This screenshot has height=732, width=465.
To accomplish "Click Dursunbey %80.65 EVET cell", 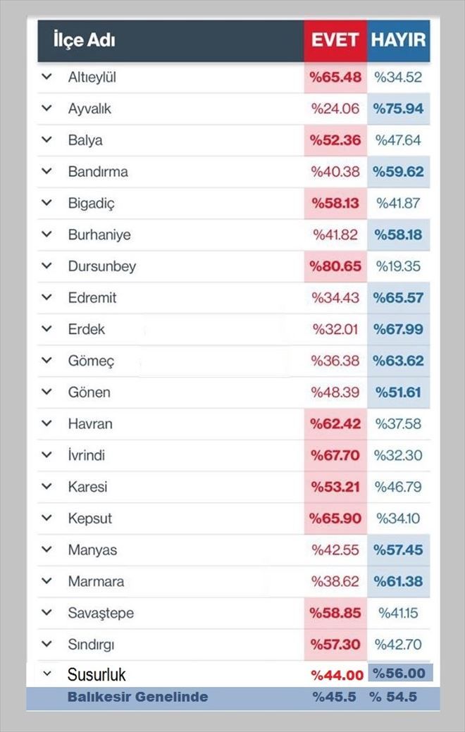I will [x=335, y=266].
